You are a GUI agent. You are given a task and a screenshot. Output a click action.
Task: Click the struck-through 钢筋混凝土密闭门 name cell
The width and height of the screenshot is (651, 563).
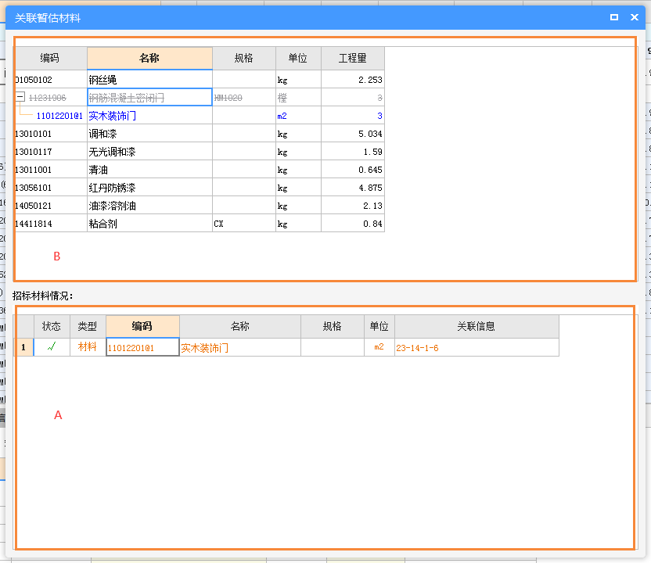pyautogui.click(x=149, y=98)
